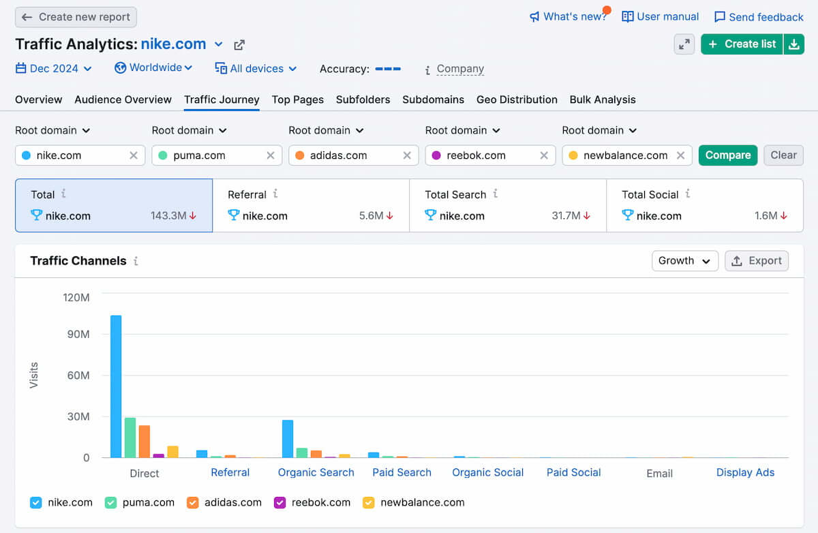
Task: Click the external link icon beside nike.com title
Action: 239,45
